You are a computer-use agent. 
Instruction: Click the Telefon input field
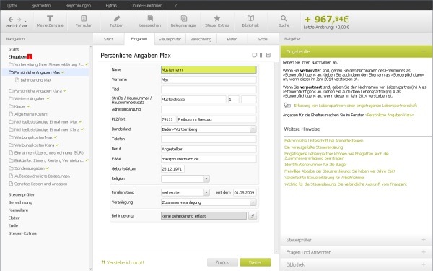coord(209,139)
